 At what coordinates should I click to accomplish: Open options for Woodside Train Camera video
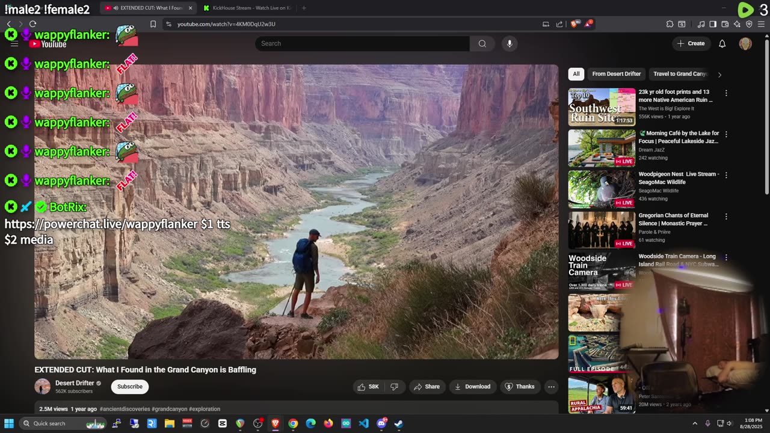point(726,257)
